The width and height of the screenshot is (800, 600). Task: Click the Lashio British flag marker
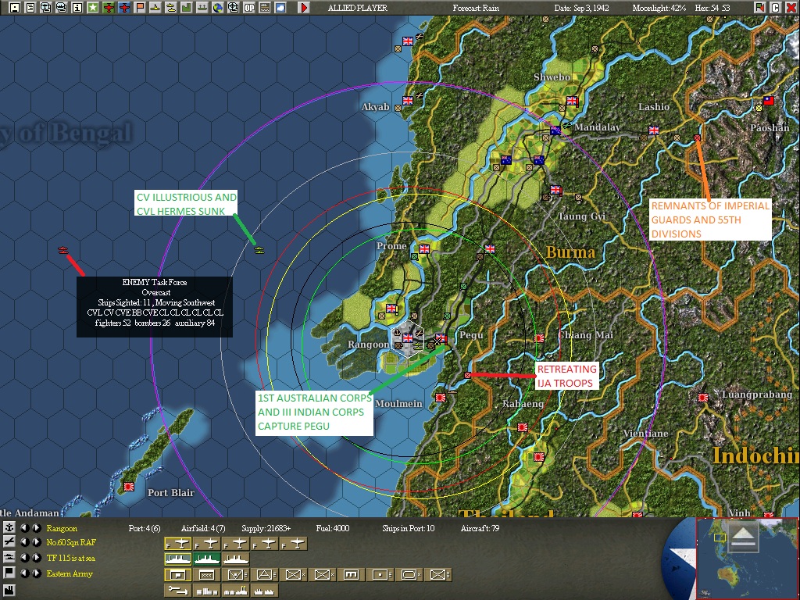point(654,130)
